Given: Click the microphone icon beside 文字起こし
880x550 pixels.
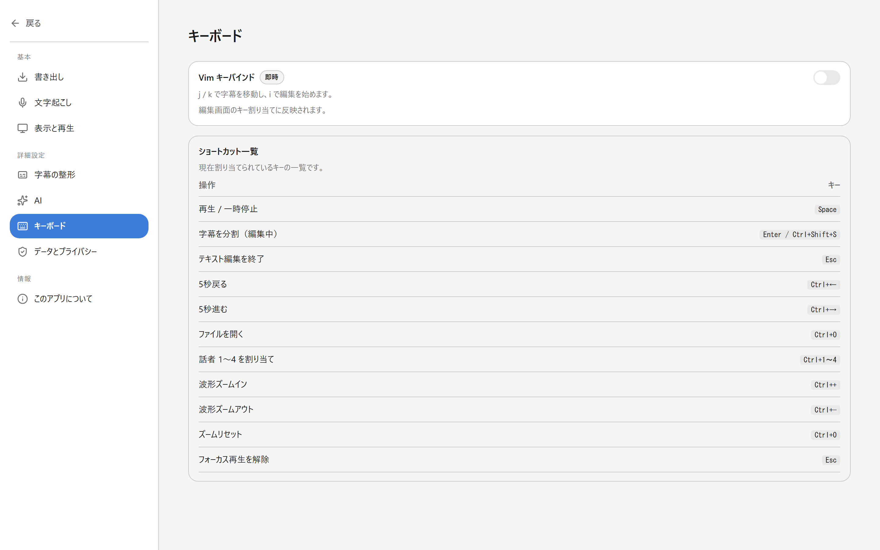Looking at the screenshot, I should coord(23,103).
